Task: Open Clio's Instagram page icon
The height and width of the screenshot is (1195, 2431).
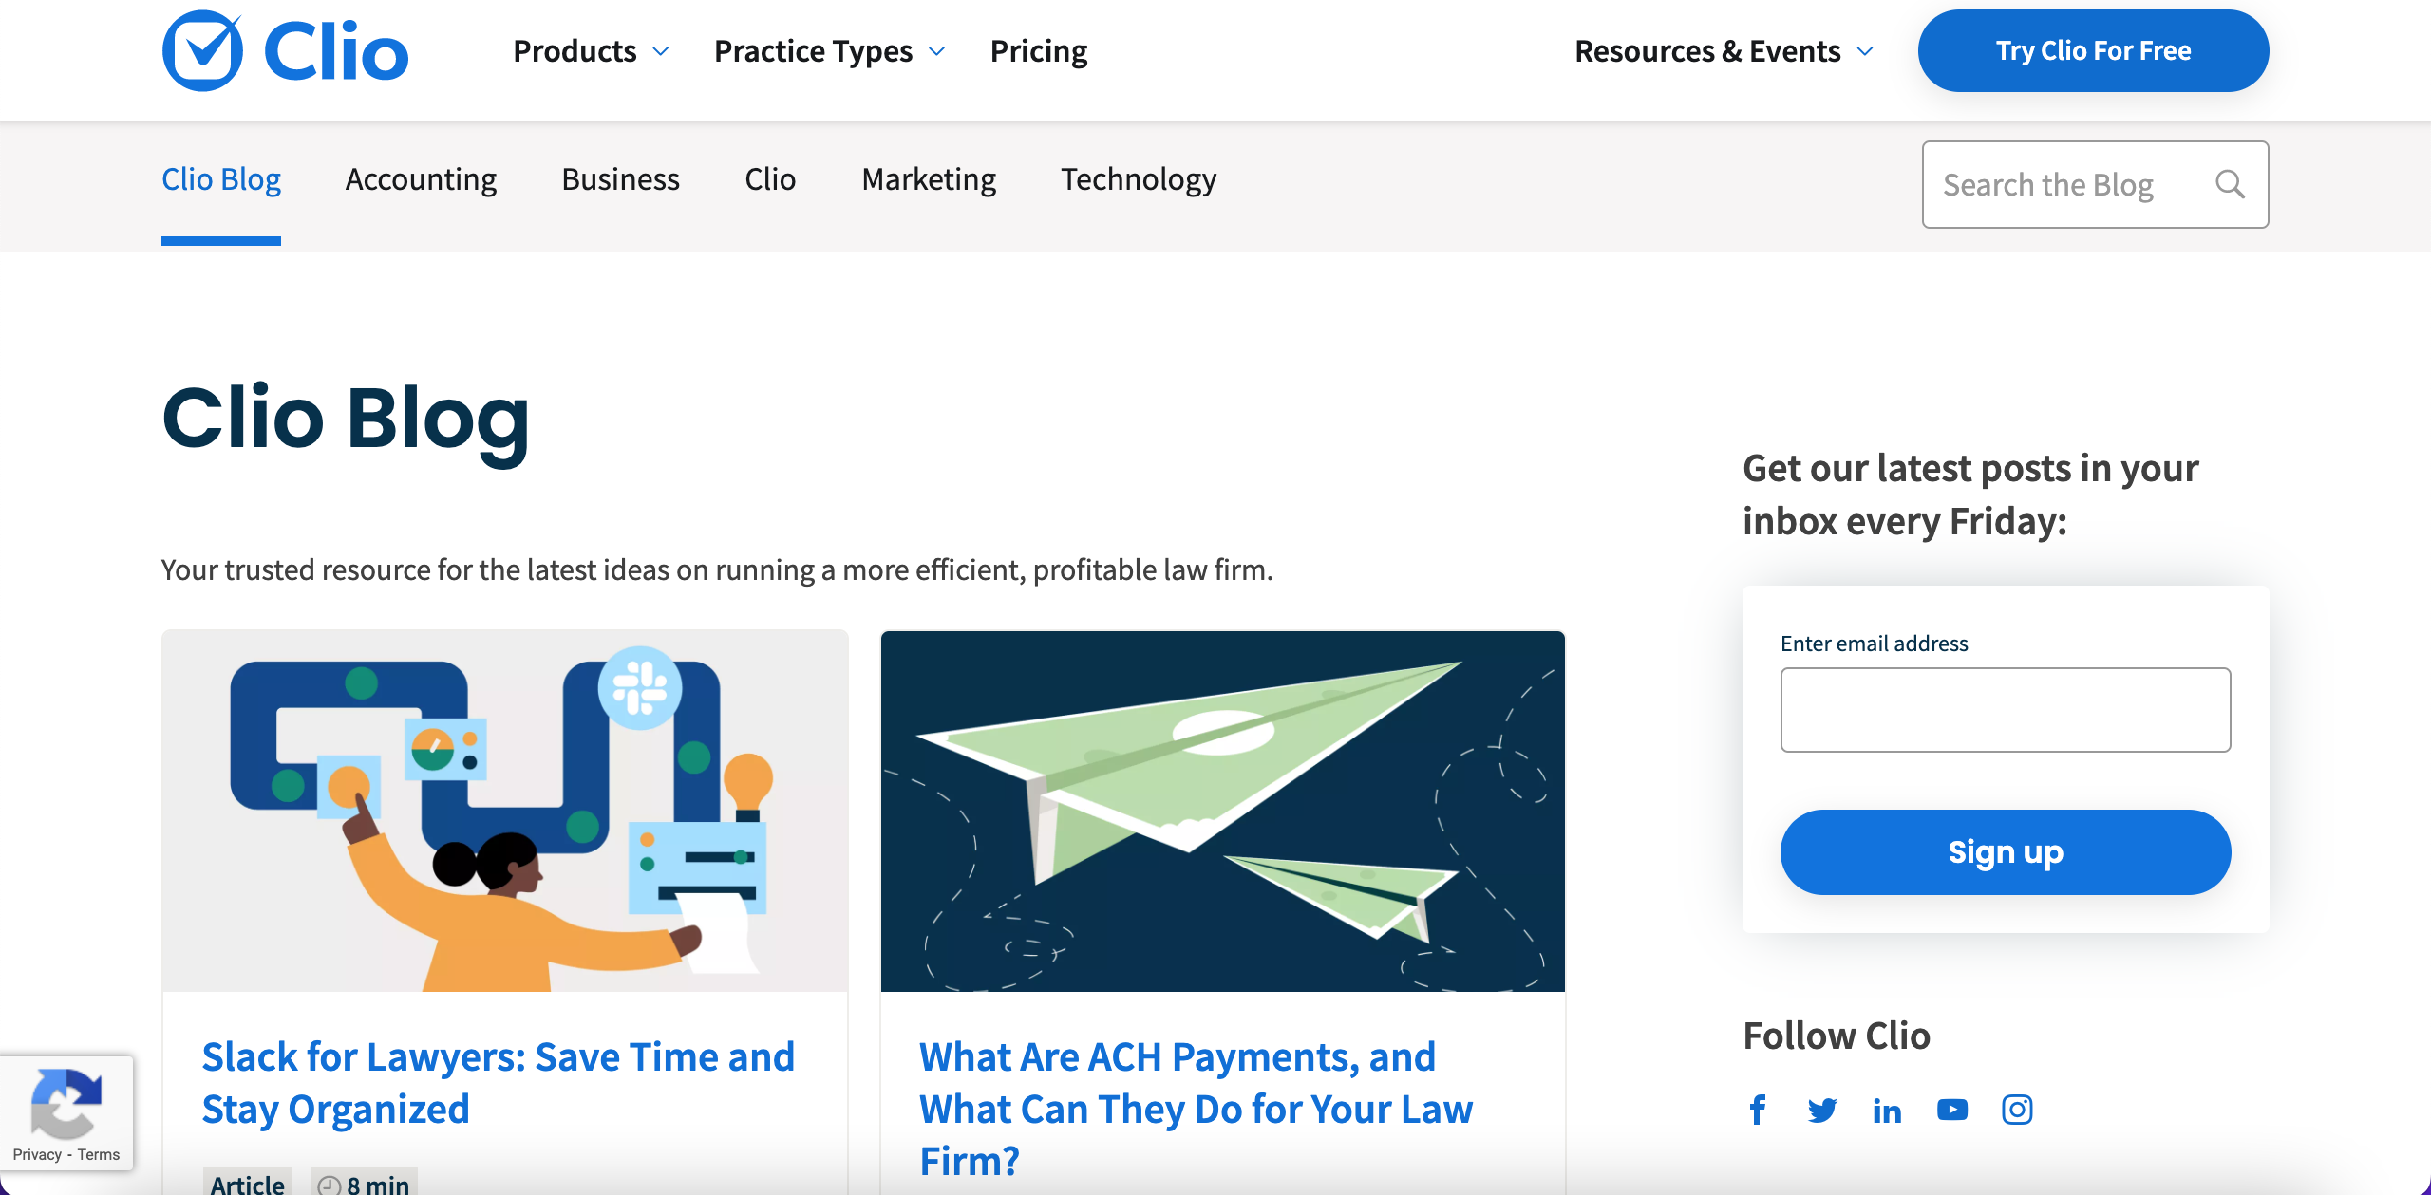Action: (x=2017, y=1110)
